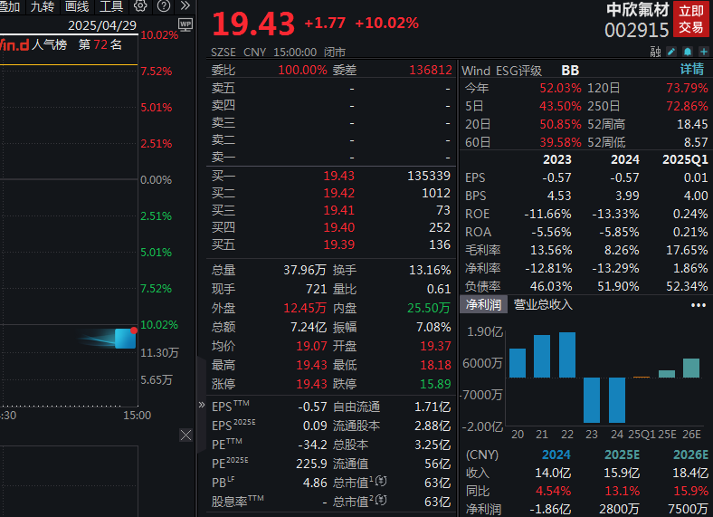
Task: Open the chart settings gear icon
Action: click(140, 6)
